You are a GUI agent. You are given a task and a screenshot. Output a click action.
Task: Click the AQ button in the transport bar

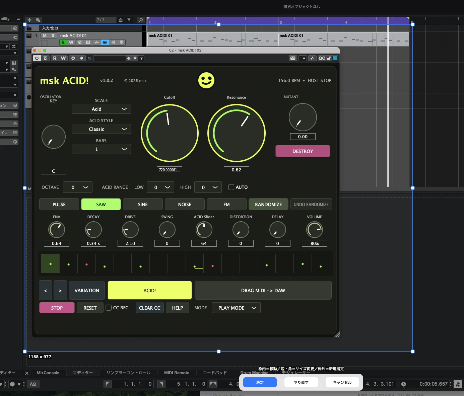[x=33, y=384]
